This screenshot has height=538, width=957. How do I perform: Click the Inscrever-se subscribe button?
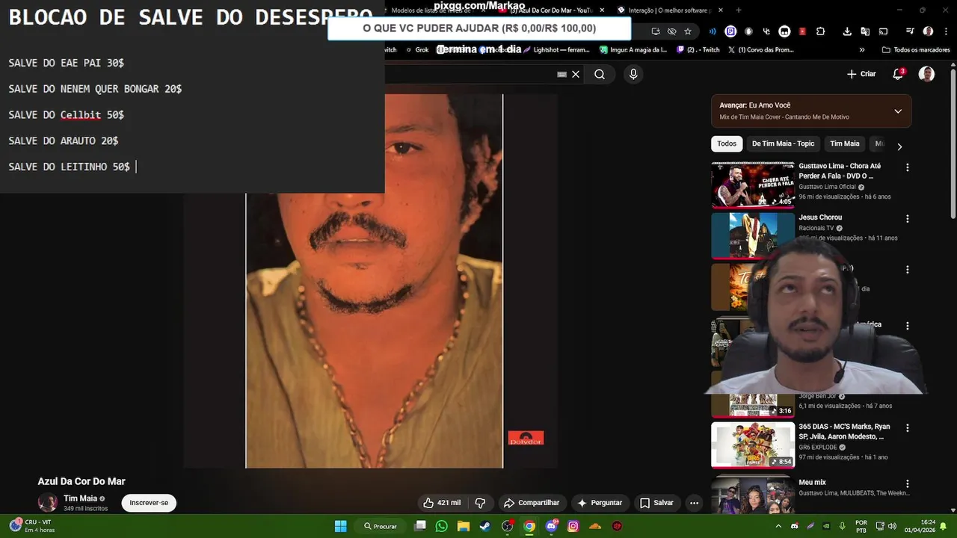(149, 503)
